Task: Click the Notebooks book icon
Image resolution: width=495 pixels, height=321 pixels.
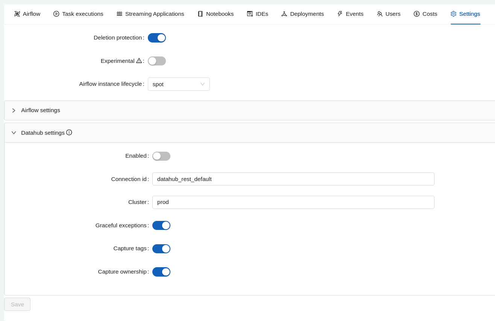Action: point(200,14)
